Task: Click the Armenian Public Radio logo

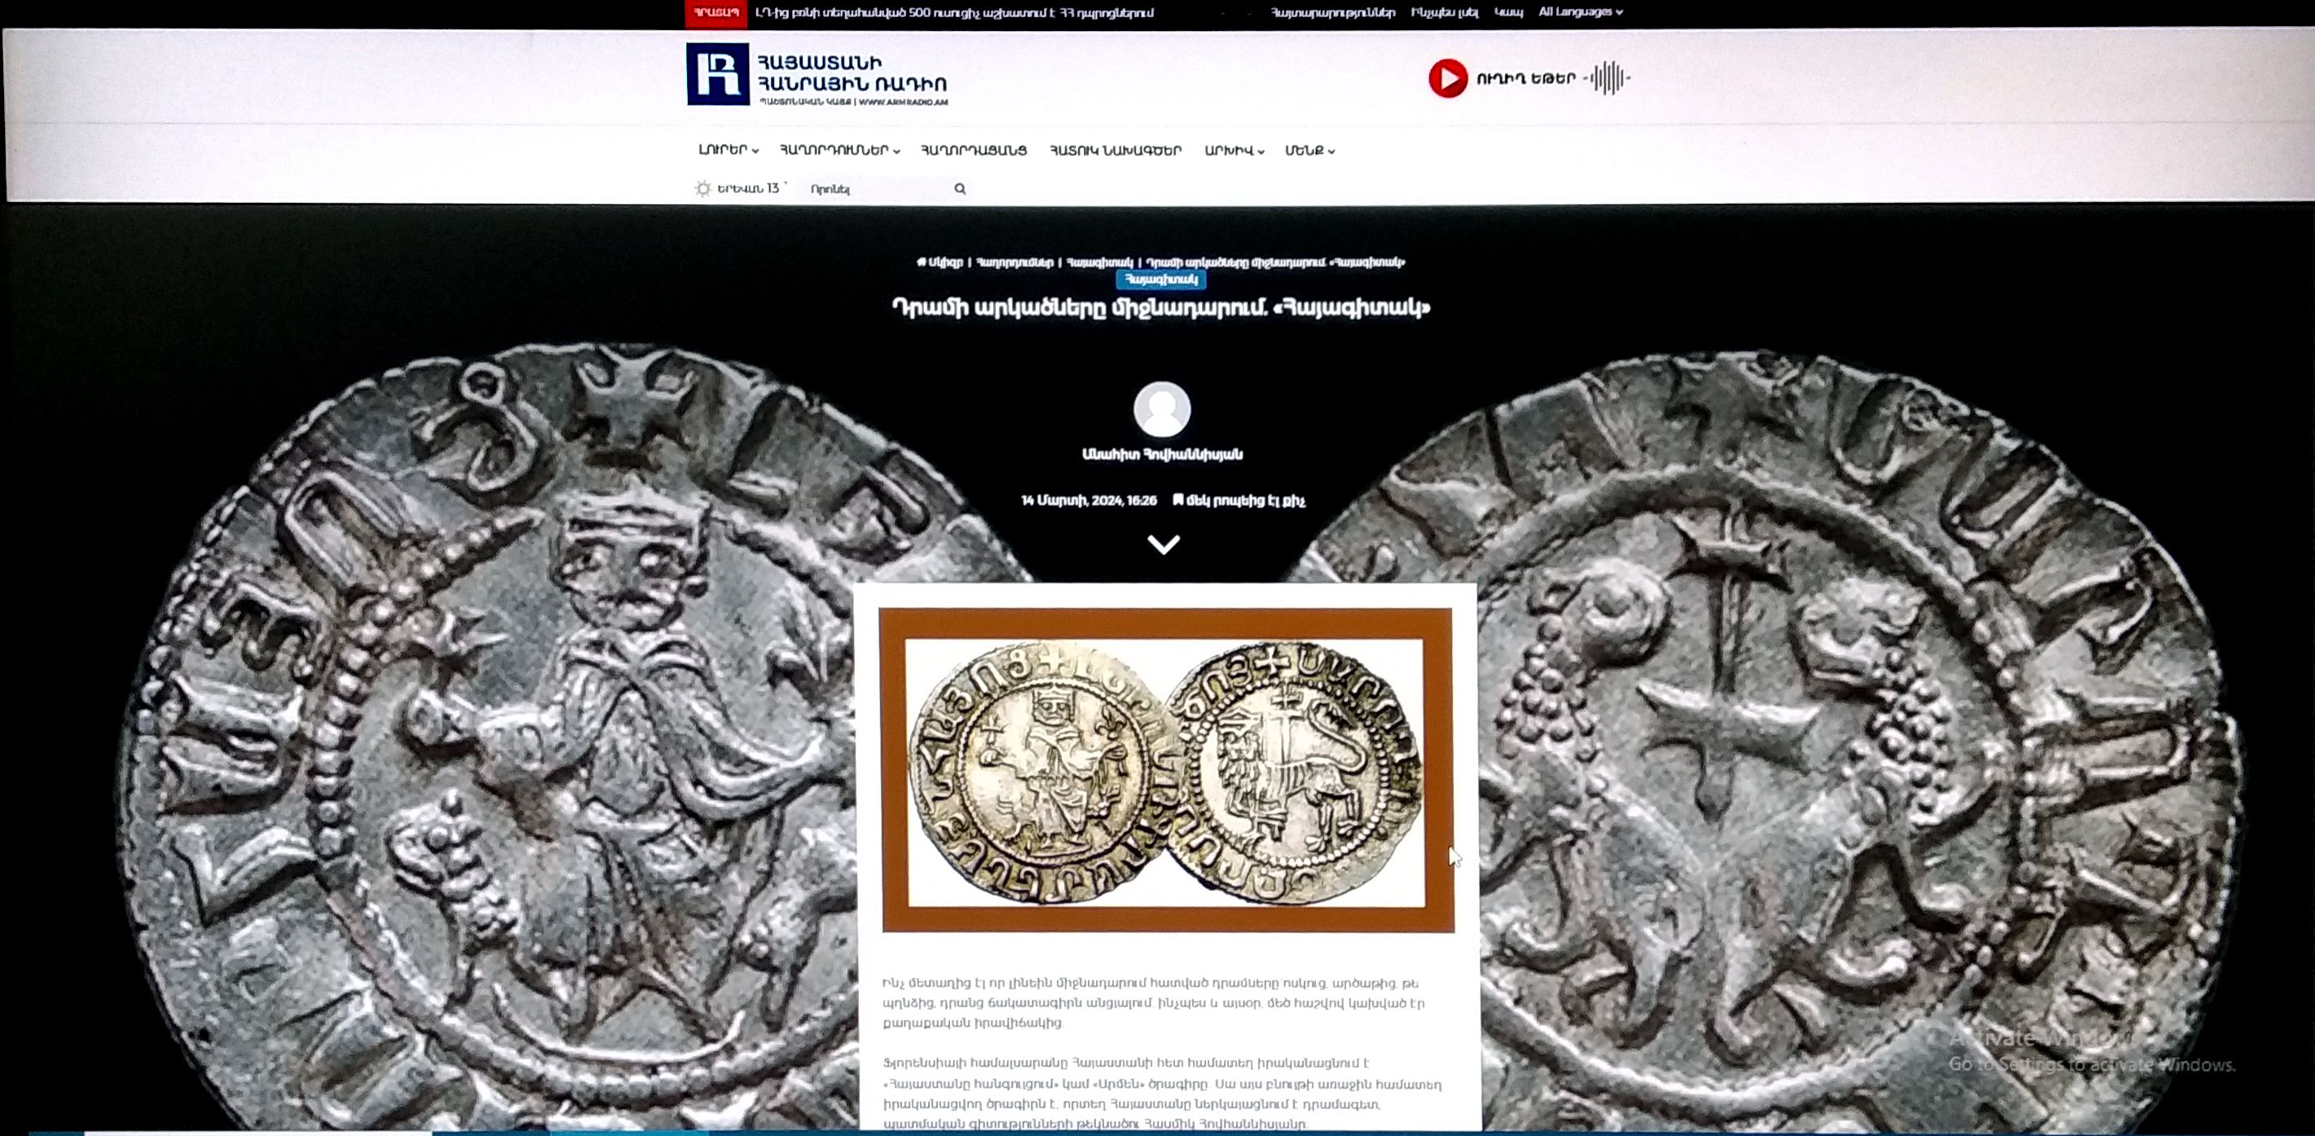Action: [718, 75]
